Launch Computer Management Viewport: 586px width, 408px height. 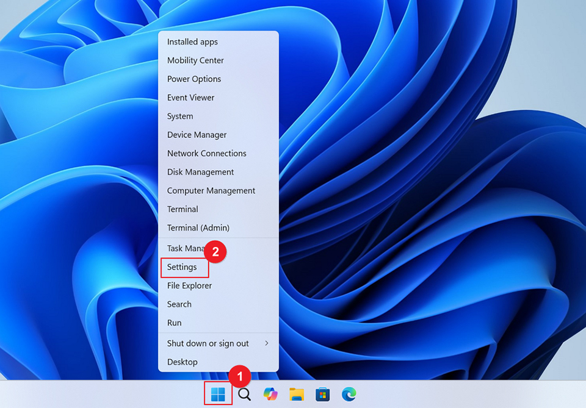coord(211,190)
